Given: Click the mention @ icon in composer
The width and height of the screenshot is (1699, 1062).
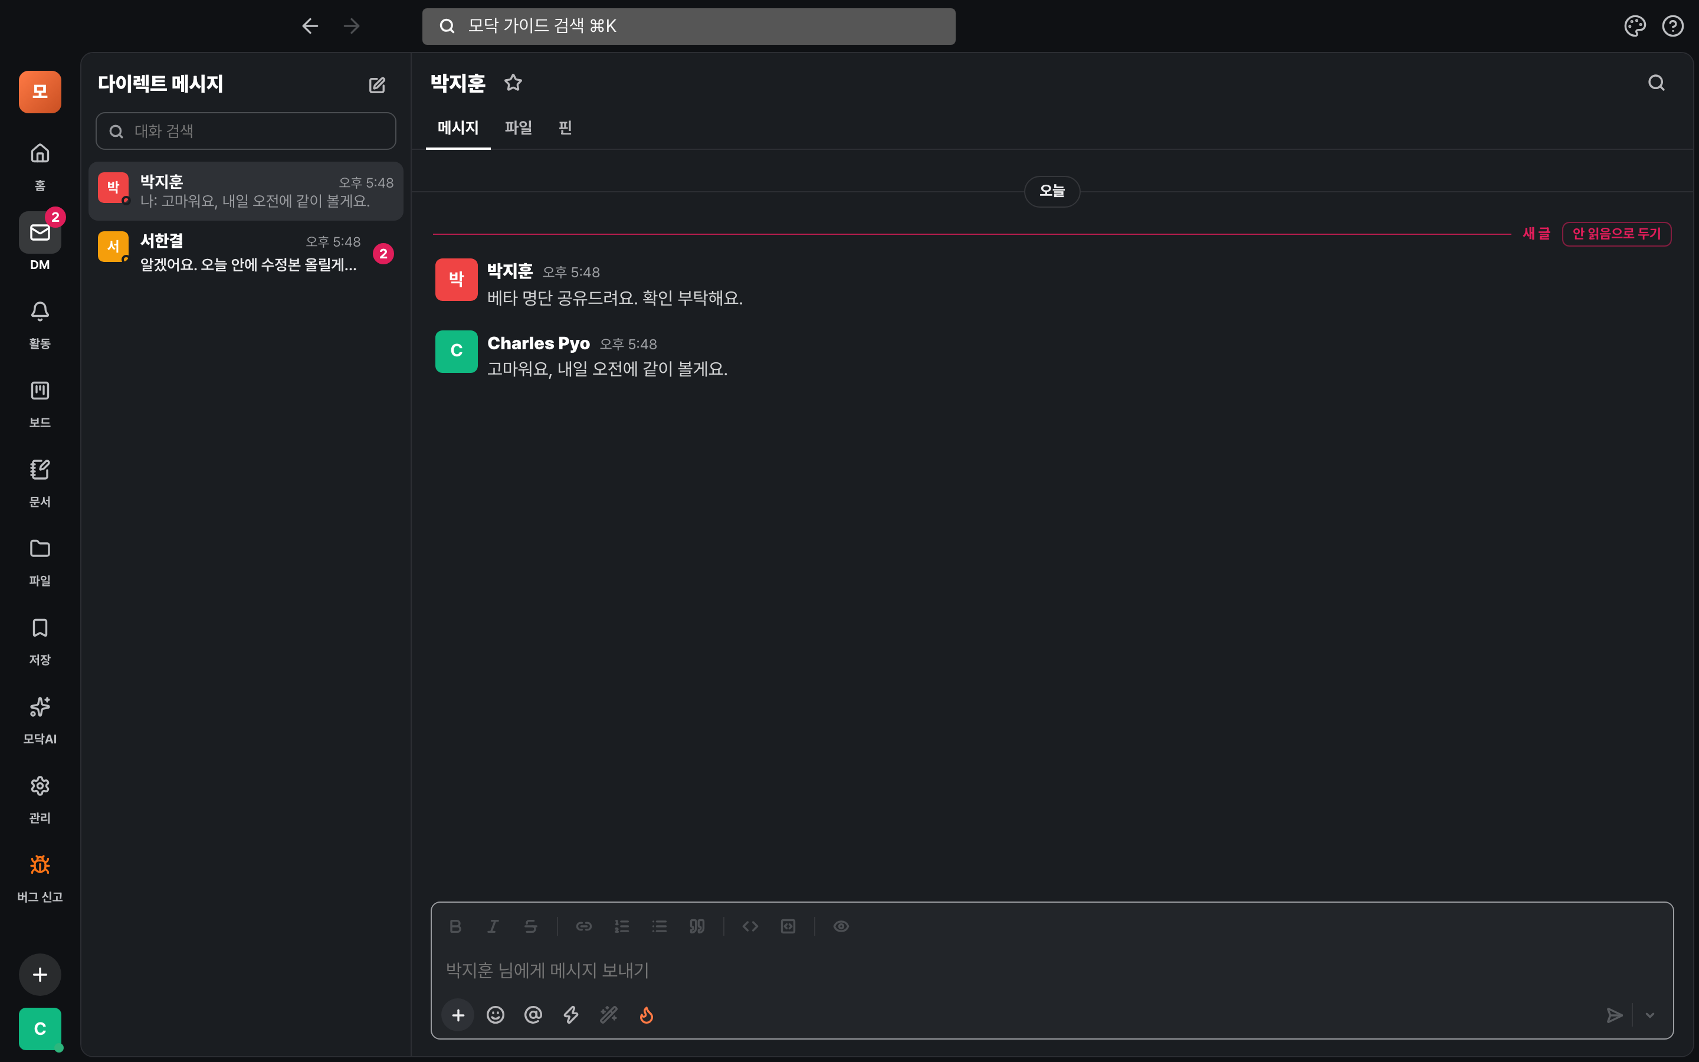Looking at the screenshot, I should 533,1015.
